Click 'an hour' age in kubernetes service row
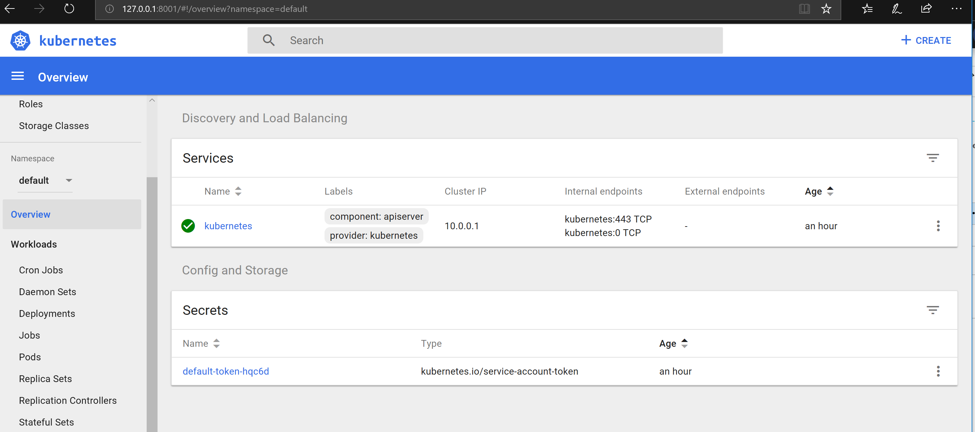 (821, 226)
